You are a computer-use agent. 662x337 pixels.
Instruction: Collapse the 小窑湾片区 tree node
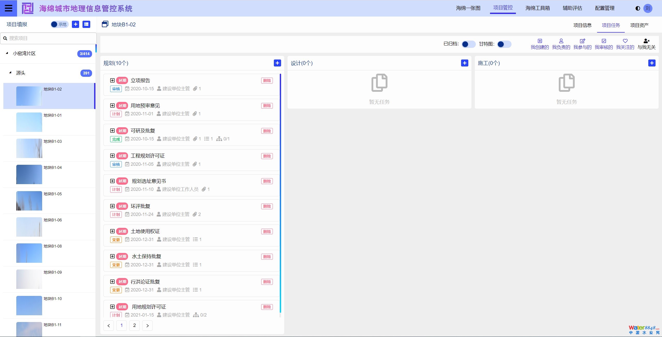coord(7,53)
